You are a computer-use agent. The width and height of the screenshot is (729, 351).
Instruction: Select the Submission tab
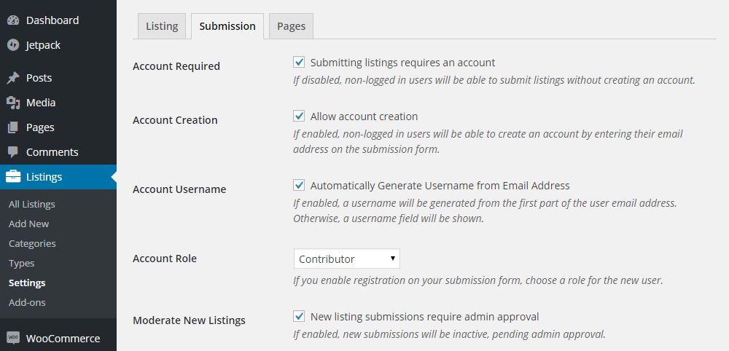click(227, 26)
